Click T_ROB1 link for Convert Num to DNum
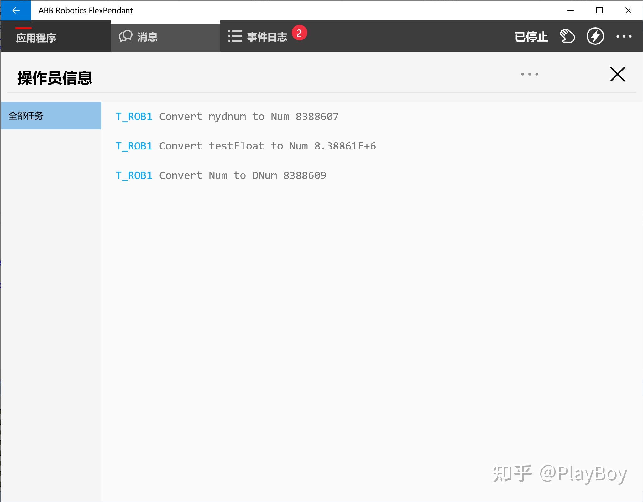This screenshot has width=643, height=502. click(134, 175)
